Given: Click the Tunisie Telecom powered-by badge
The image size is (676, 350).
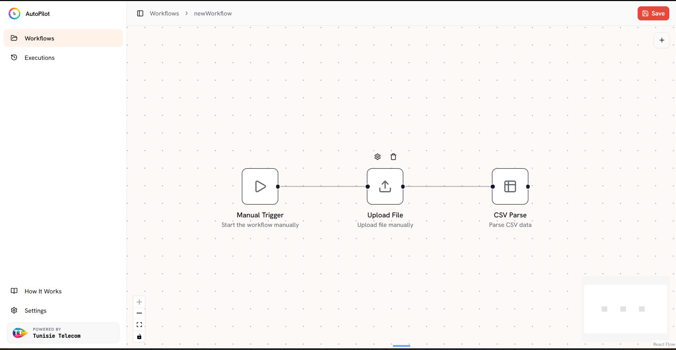Looking at the screenshot, I should tap(63, 333).
